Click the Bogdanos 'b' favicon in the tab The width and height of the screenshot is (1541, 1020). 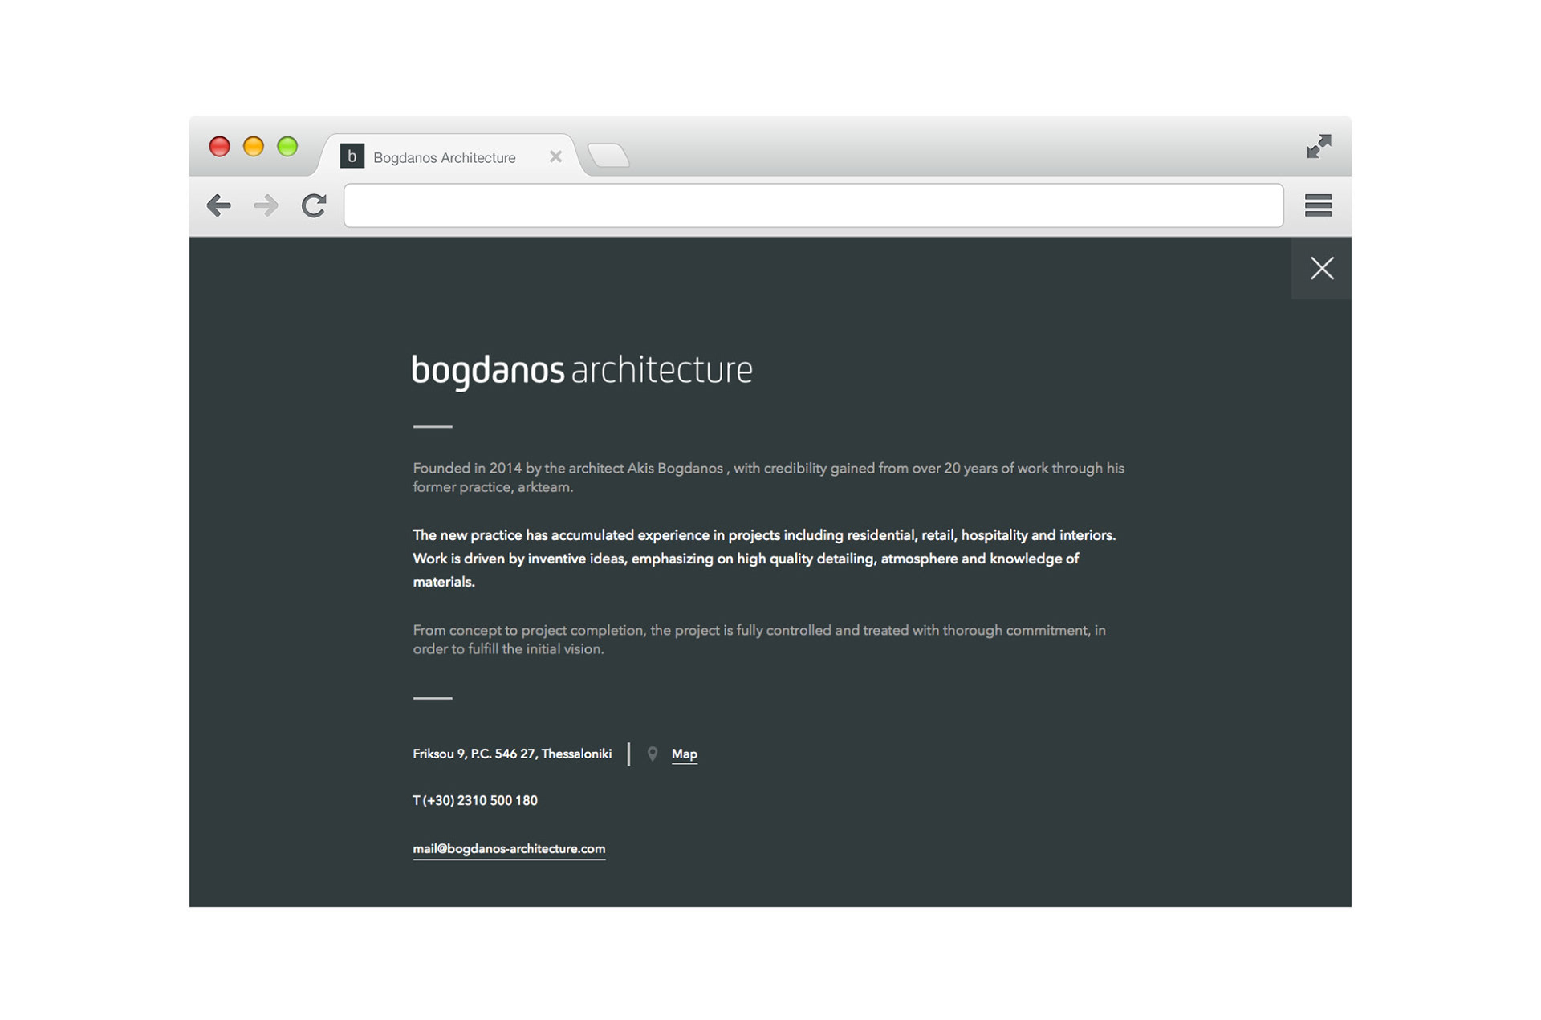(352, 156)
